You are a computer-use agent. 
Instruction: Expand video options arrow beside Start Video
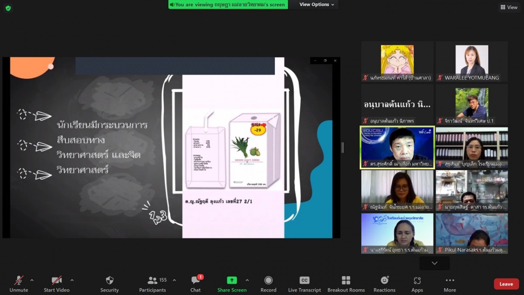(72, 280)
